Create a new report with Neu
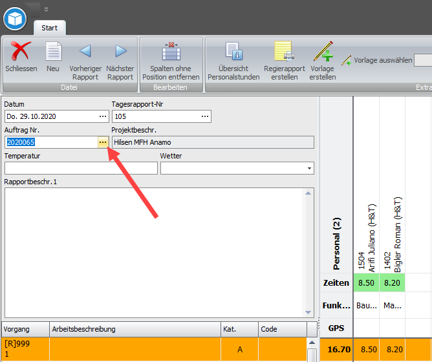Screen dimensions: 432x362 point(53,57)
